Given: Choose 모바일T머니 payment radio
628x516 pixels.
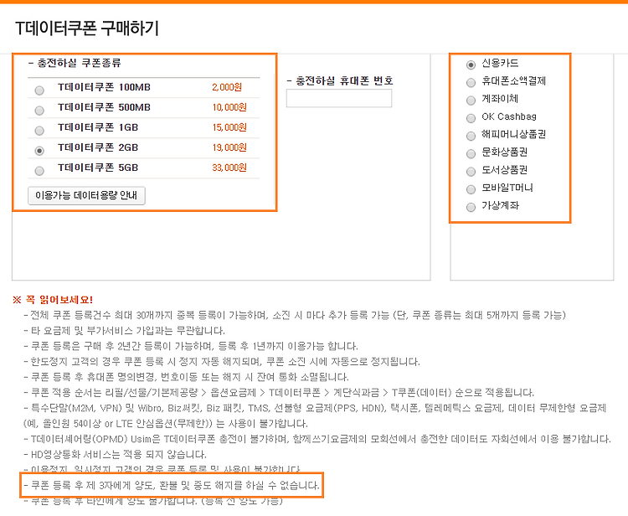Looking at the screenshot, I should pyautogui.click(x=471, y=189).
